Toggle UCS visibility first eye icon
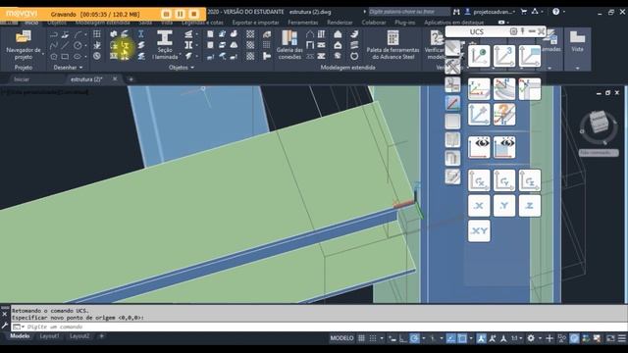Screen dimensions: 628x353 pyautogui.click(x=479, y=147)
